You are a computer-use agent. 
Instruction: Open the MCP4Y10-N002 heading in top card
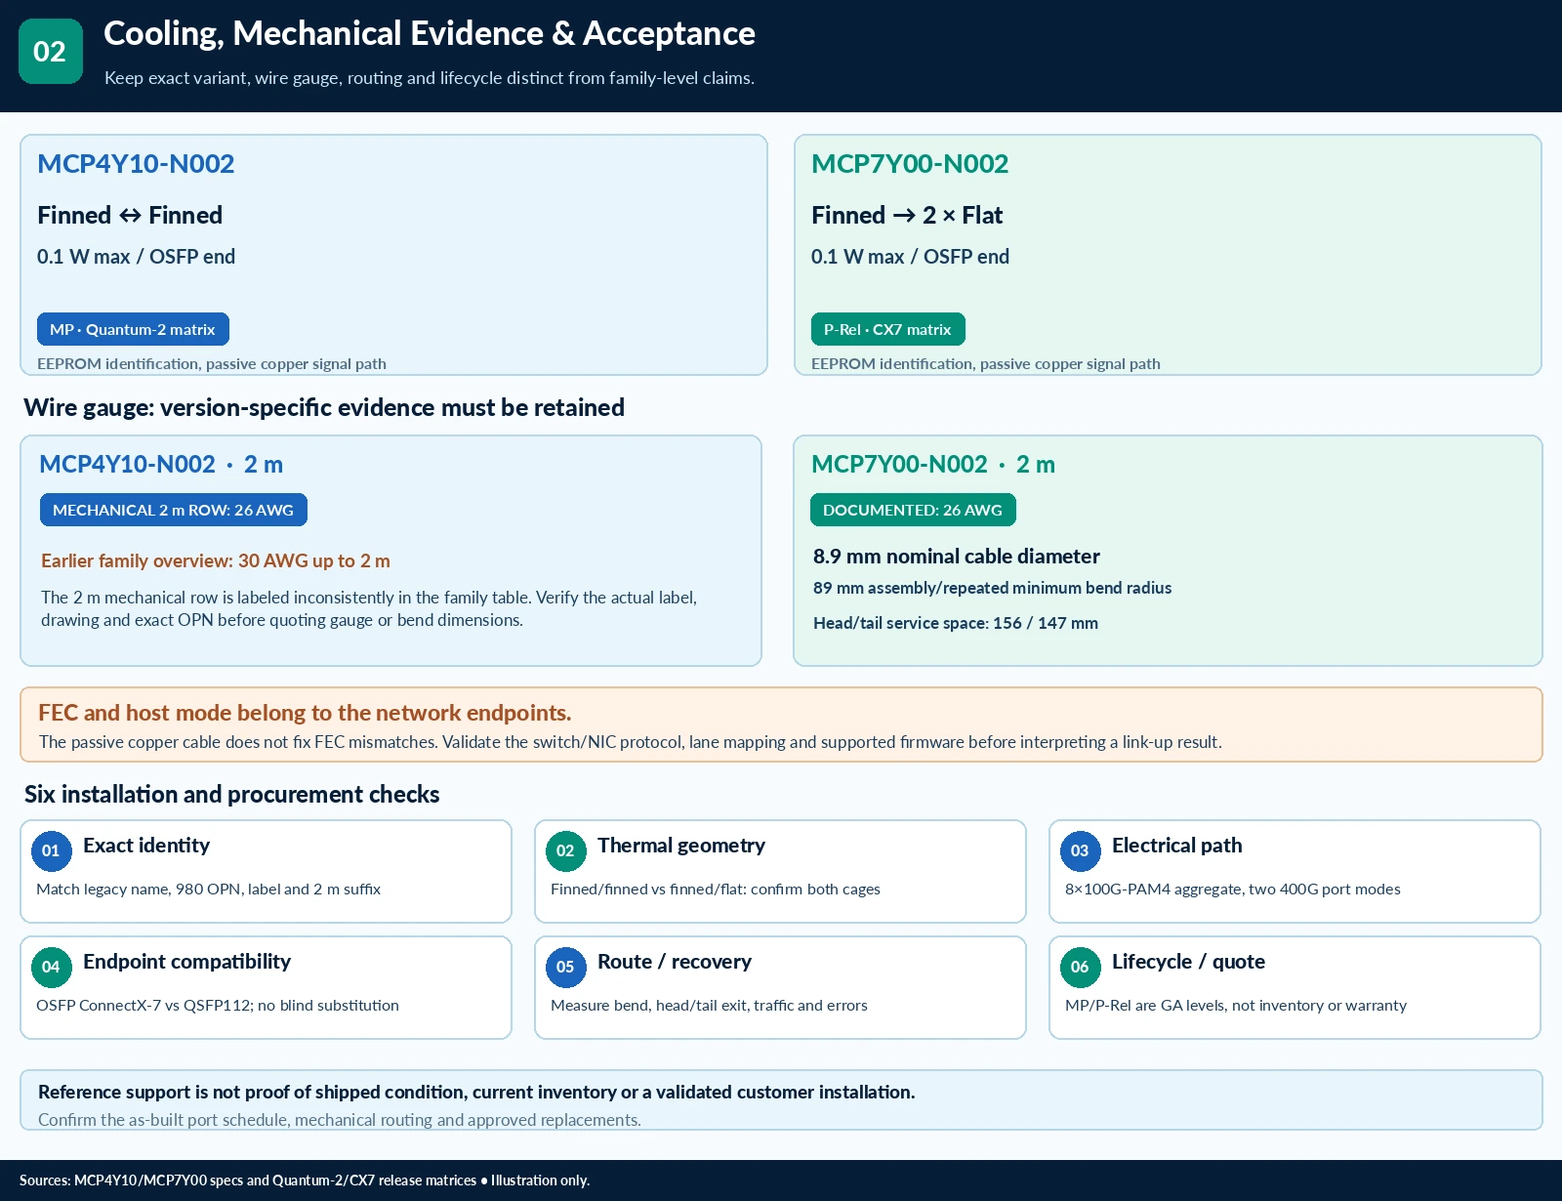coord(136,164)
